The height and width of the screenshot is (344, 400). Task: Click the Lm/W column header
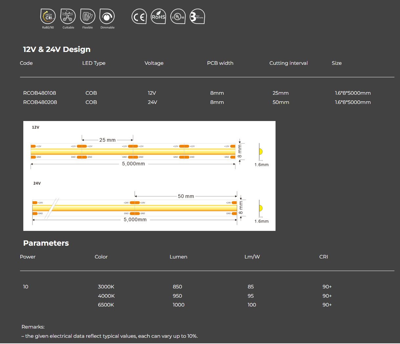[x=252, y=257]
